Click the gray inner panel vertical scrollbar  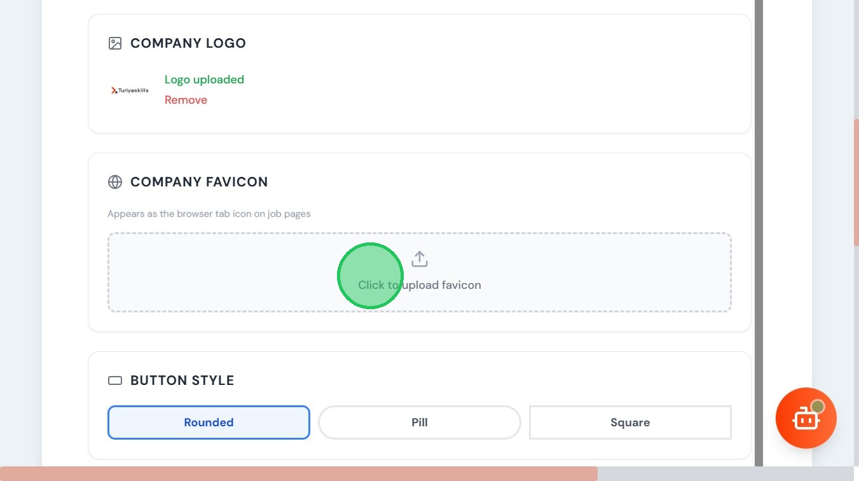(x=759, y=191)
